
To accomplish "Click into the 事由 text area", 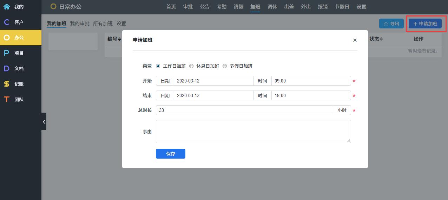I will pyautogui.click(x=253, y=132).
